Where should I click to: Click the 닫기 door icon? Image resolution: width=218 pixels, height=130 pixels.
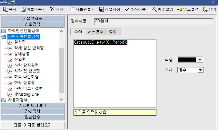coord(205,9)
